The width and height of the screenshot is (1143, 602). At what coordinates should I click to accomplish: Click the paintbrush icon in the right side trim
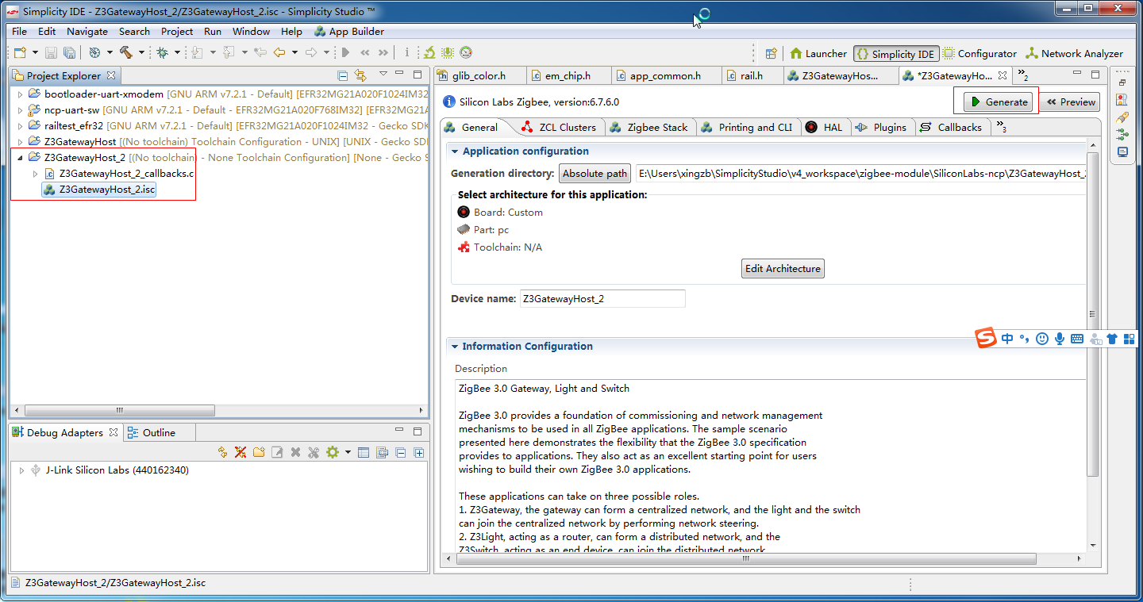click(1122, 117)
